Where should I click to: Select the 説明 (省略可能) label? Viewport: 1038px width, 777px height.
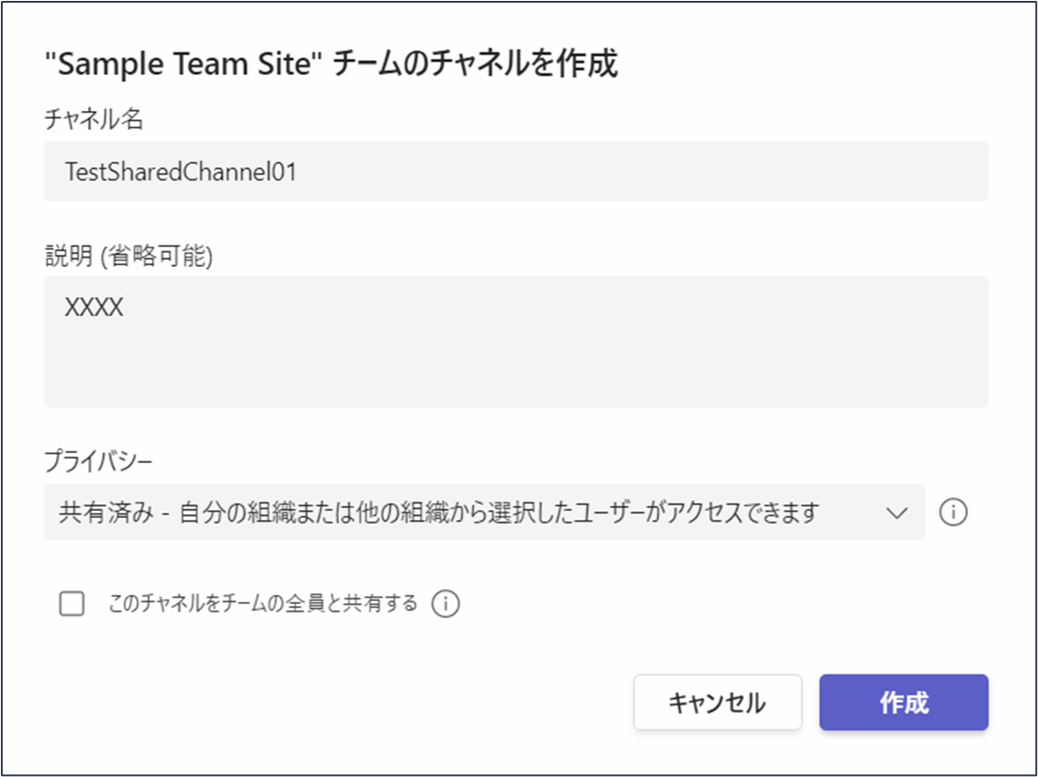click(128, 256)
